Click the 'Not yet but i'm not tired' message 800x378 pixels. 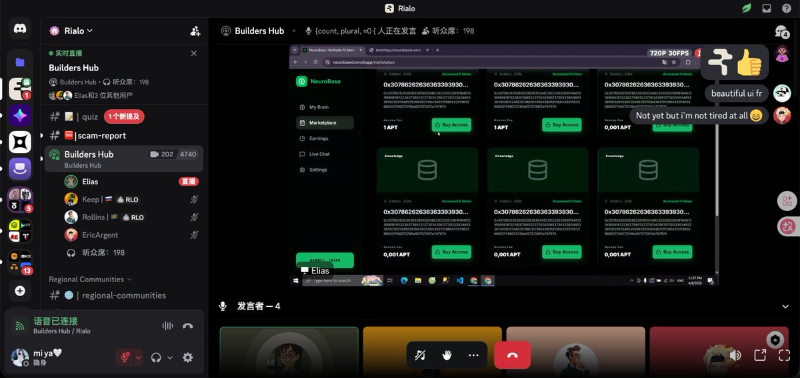[699, 116]
